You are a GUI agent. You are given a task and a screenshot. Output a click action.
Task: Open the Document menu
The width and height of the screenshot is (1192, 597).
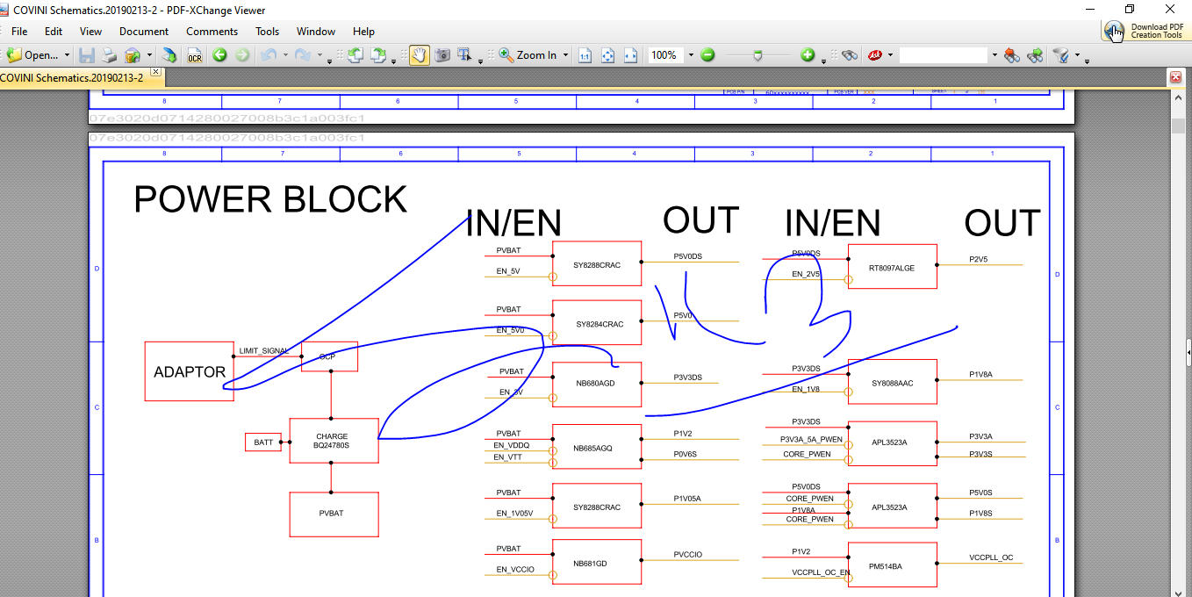(144, 32)
